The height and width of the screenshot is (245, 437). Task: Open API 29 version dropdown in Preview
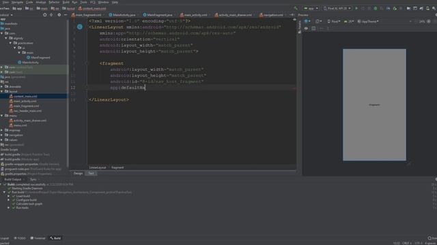coord(349,21)
